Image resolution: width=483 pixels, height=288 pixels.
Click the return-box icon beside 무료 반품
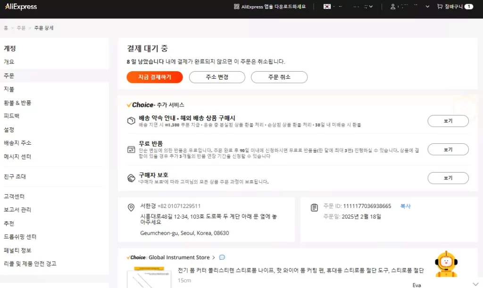pos(131,150)
